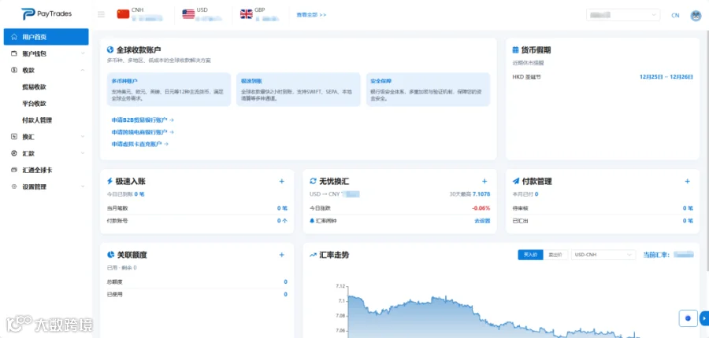Switch language via CN toggle
Image resolution: width=709 pixels, height=338 pixels.
(675, 16)
